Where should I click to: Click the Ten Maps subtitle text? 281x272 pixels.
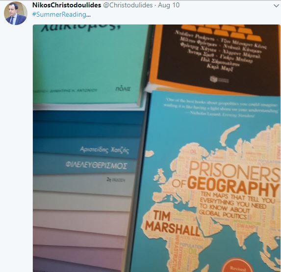tap(236, 205)
